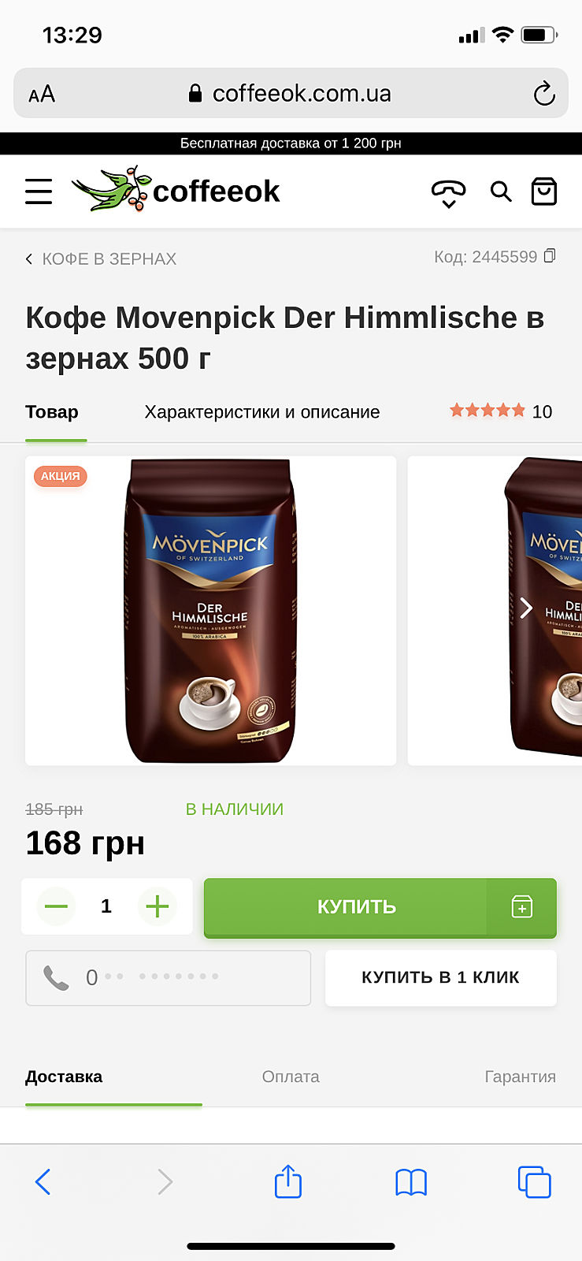This screenshot has height=1261, width=582.
Task: Open the shopping cart bag icon
Action: tap(544, 192)
